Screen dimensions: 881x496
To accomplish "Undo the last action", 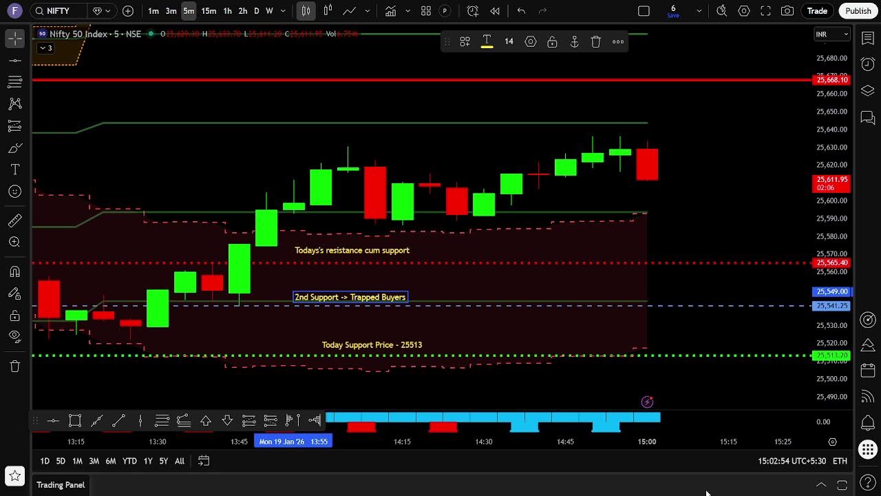I will click(x=521, y=11).
